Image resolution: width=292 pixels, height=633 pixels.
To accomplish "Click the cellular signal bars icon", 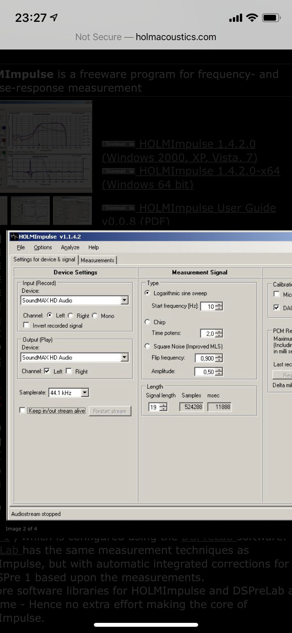I will click(x=236, y=18).
